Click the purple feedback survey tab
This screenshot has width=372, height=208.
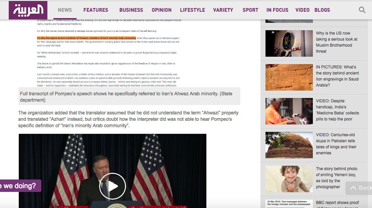(x=20, y=186)
